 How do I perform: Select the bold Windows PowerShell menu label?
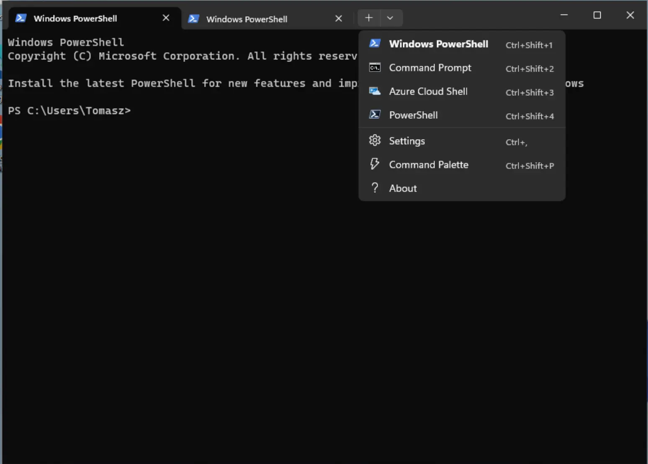438,44
